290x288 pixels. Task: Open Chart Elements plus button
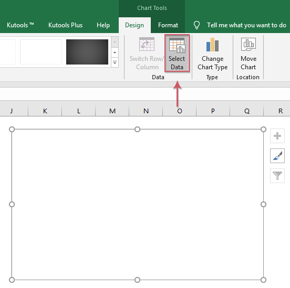coord(277,136)
